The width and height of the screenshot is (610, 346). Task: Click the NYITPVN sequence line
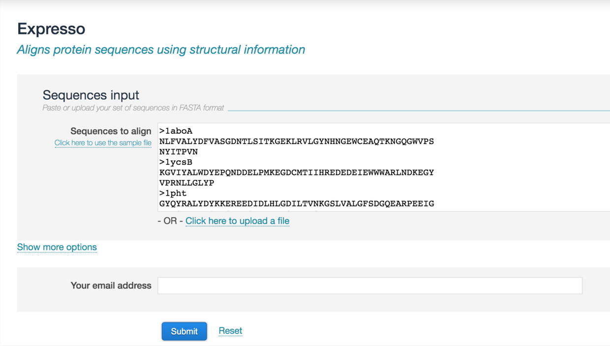point(179,152)
